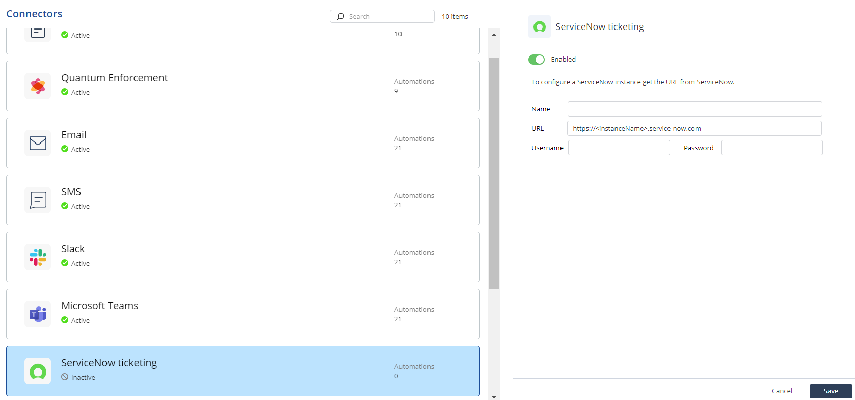The image size is (855, 400).
Task: Toggle the Enabled switch off
Action: (x=537, y=60)
